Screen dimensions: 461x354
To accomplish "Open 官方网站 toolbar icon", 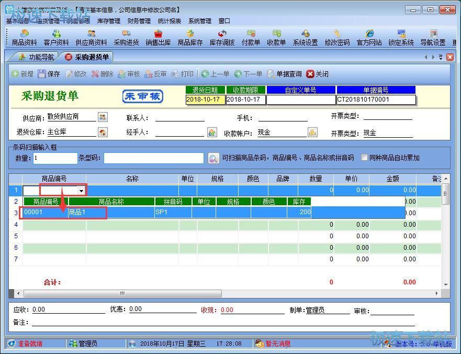I will pos(369,38).
